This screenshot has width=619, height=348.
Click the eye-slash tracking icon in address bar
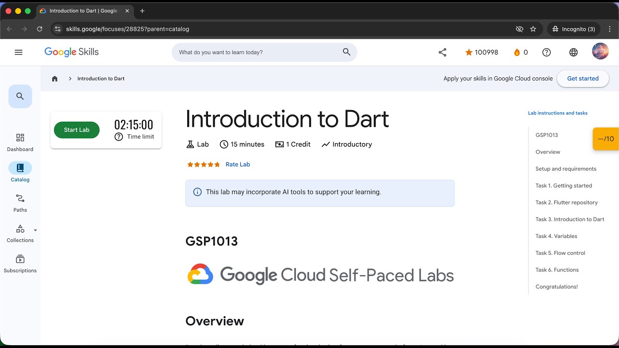(519, 29)
